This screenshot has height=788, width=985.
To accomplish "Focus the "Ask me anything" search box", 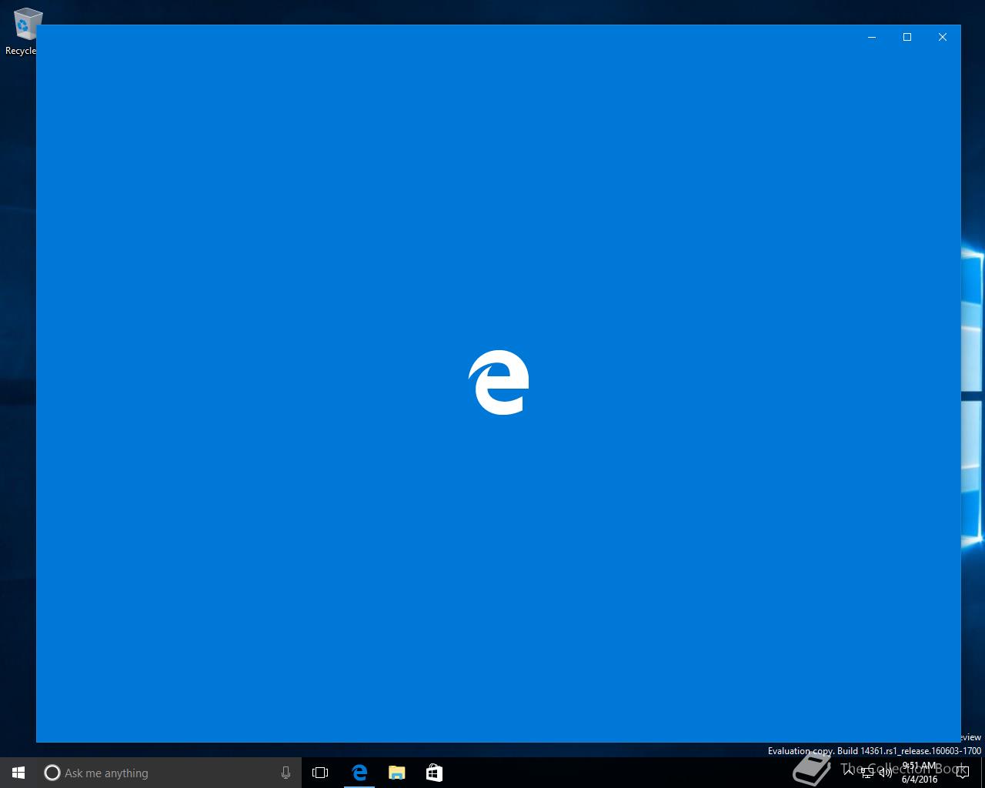I will [x=169, y=773].
